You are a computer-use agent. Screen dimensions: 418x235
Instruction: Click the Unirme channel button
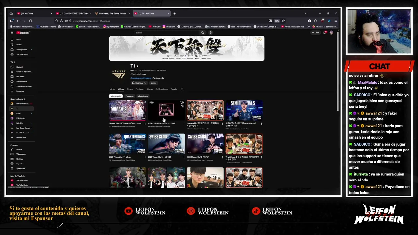click(x=153, y=83)
